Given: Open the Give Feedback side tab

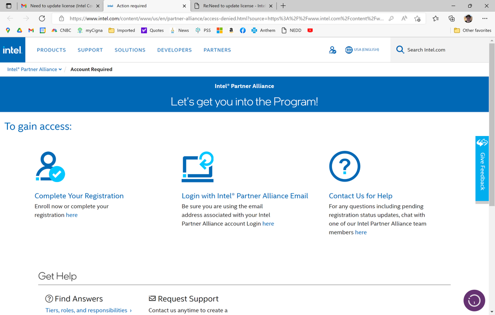Looking at the screenshot, I should (x=482, y=168).
